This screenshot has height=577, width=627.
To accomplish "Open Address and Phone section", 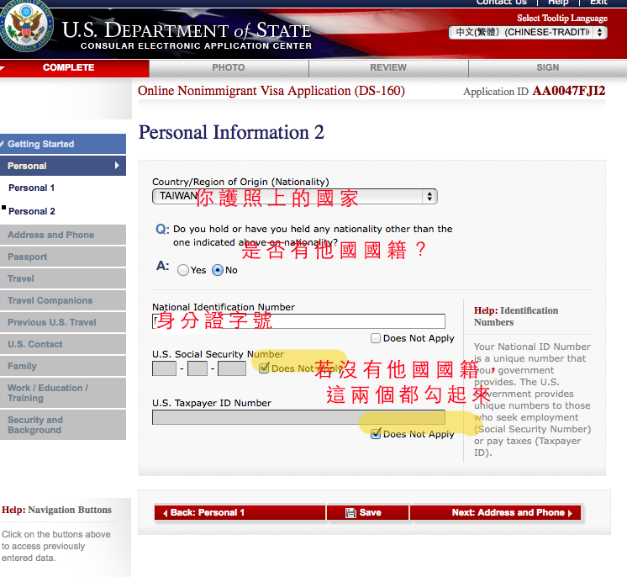I will (63, 235).
